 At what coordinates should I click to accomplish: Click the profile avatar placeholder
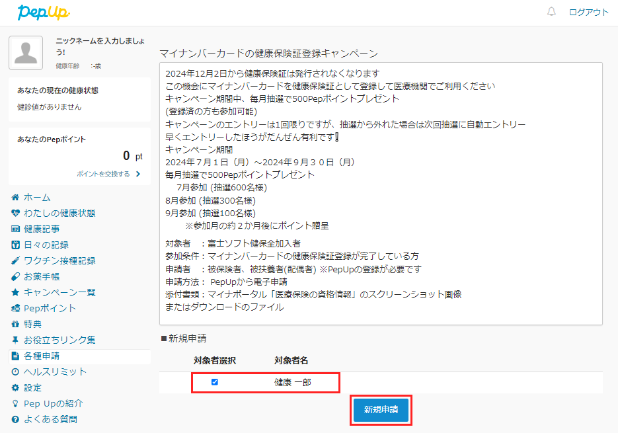point(26,53)
